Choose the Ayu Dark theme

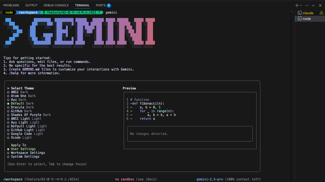tap(17, 100)
